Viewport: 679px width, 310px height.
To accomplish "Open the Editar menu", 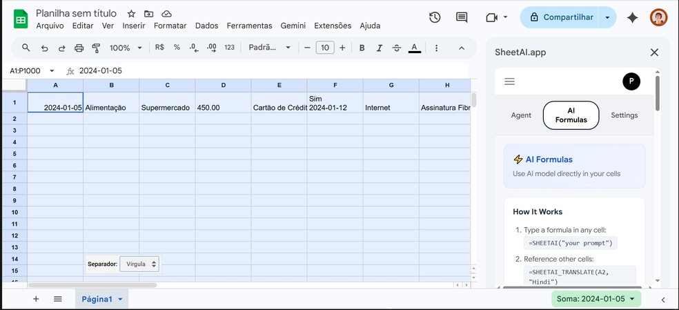I will click(83, 26).
